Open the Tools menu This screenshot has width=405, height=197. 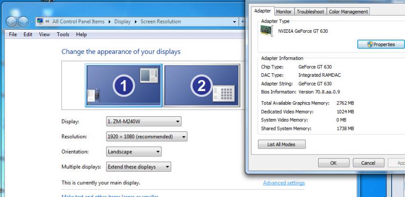click(63, 35)
